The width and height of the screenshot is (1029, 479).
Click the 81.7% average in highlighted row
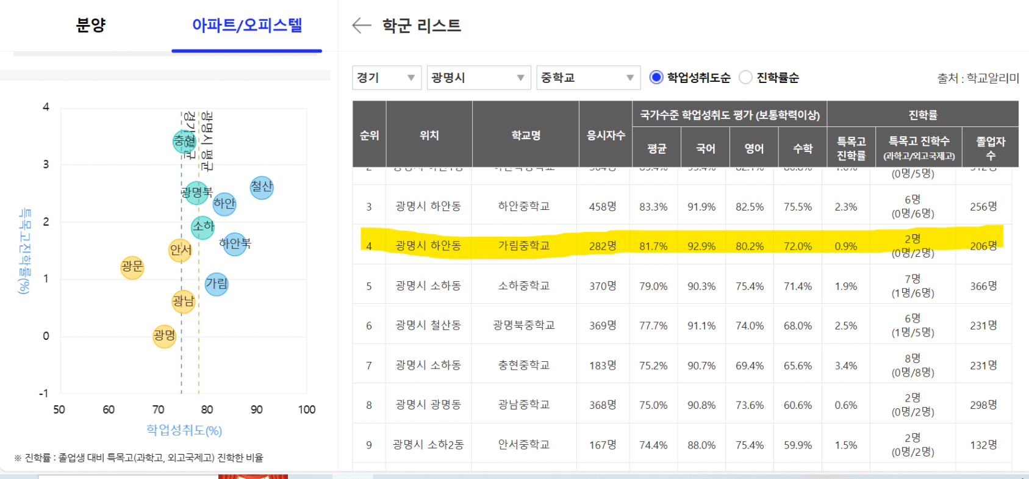coord(653,247)
